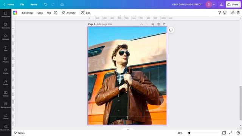Viewport: 242px width, 136px height.
Task: Open the Styles sidebar panel
Action: [6, 71]
